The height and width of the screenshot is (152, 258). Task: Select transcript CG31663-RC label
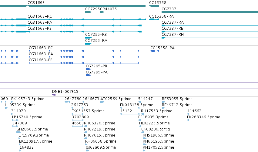(x=40, y=16)
